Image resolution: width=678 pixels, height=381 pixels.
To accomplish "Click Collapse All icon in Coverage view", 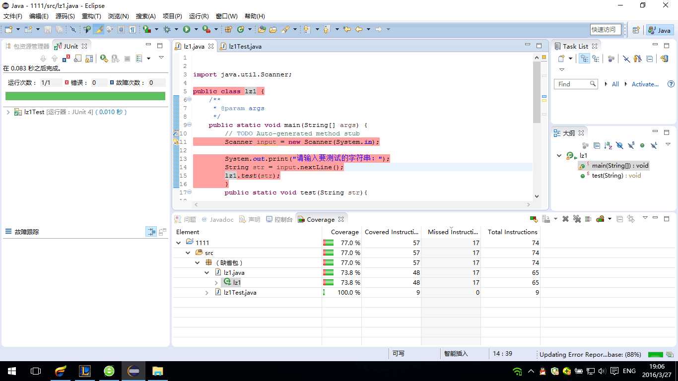I will point(619,219).
